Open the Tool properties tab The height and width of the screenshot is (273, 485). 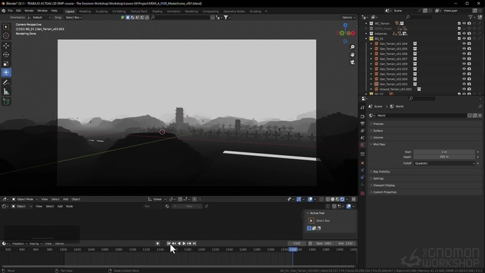(x=362, y=107)
